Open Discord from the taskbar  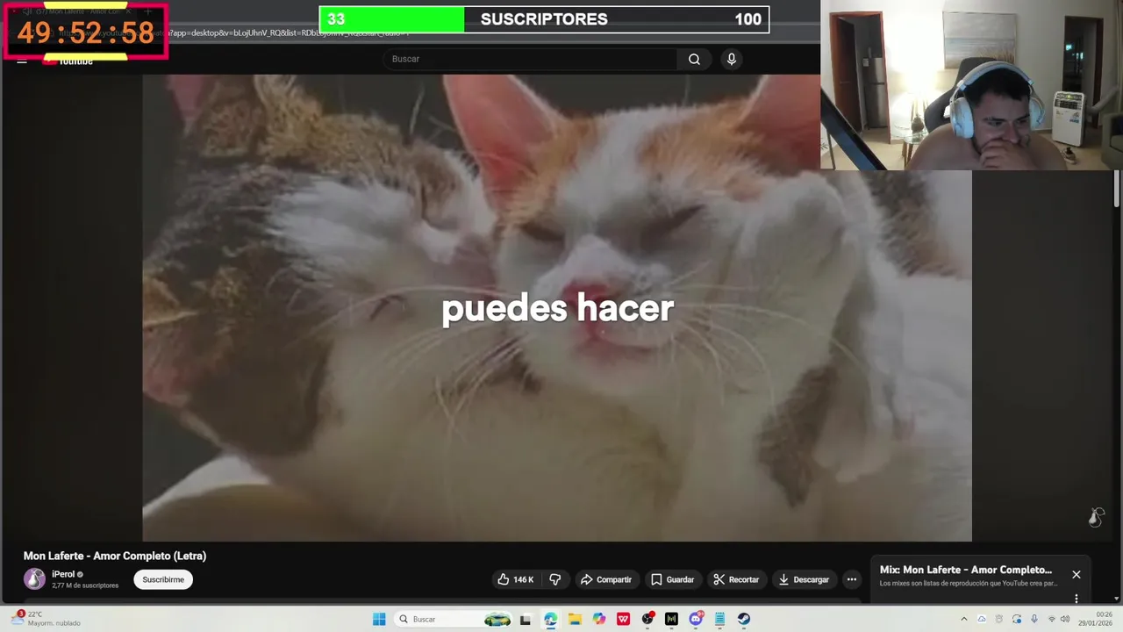click(x=696, y=619)
